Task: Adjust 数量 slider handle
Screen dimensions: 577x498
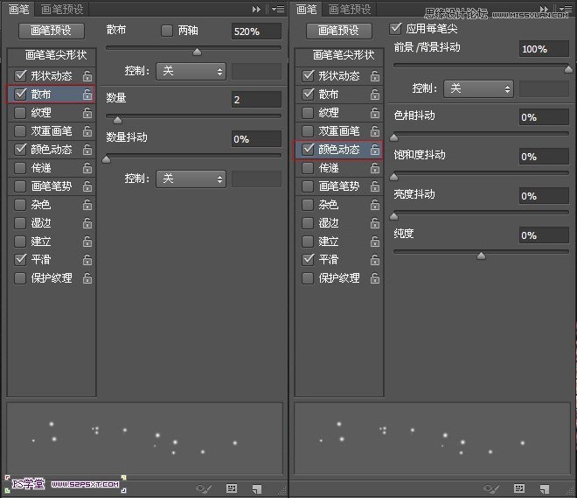Action: [117, 120]
